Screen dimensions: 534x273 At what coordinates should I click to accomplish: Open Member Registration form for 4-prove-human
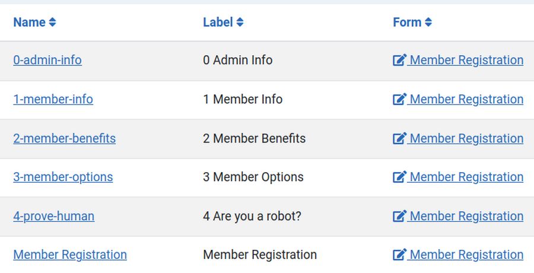[466, 216]
